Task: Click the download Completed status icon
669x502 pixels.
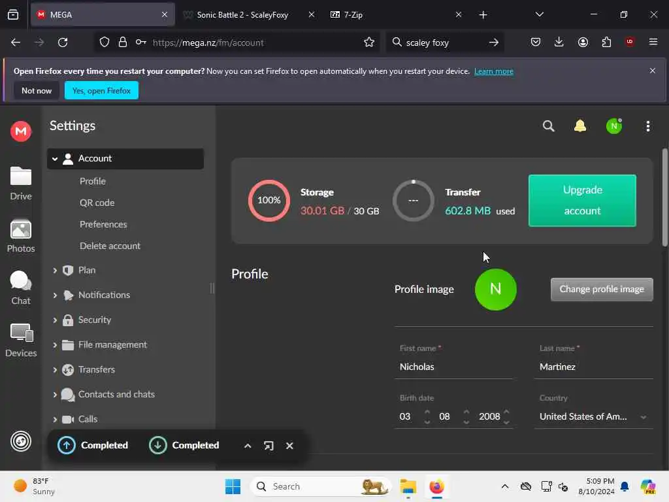Action: (158, 445)
